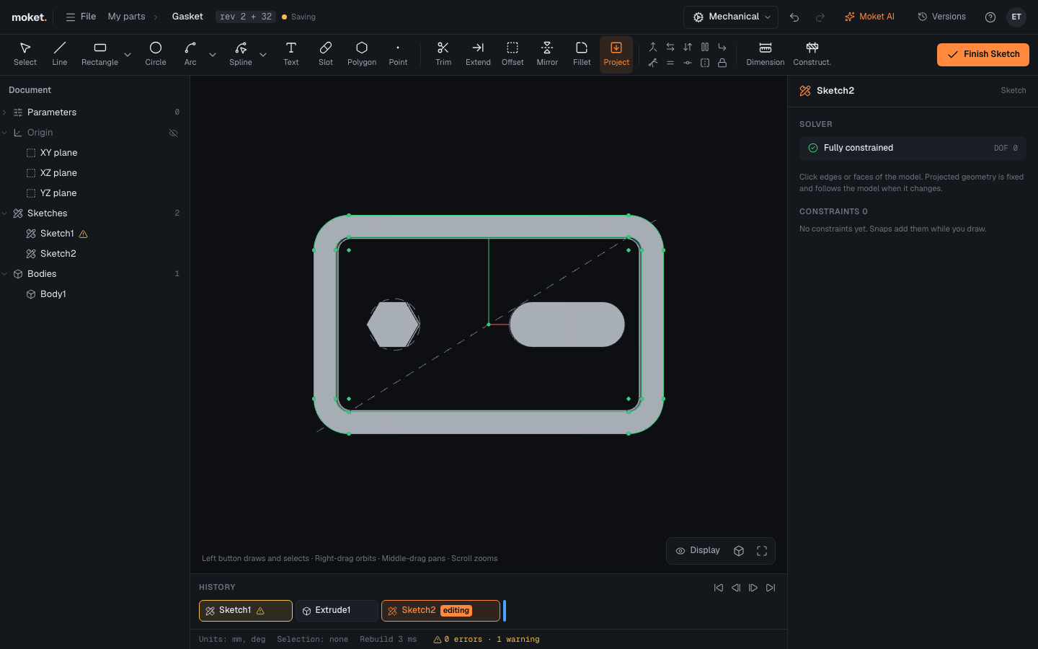Open the File menu
Image resolution: width=1038 pixels, height=649 pixels.
pos(81,17)
